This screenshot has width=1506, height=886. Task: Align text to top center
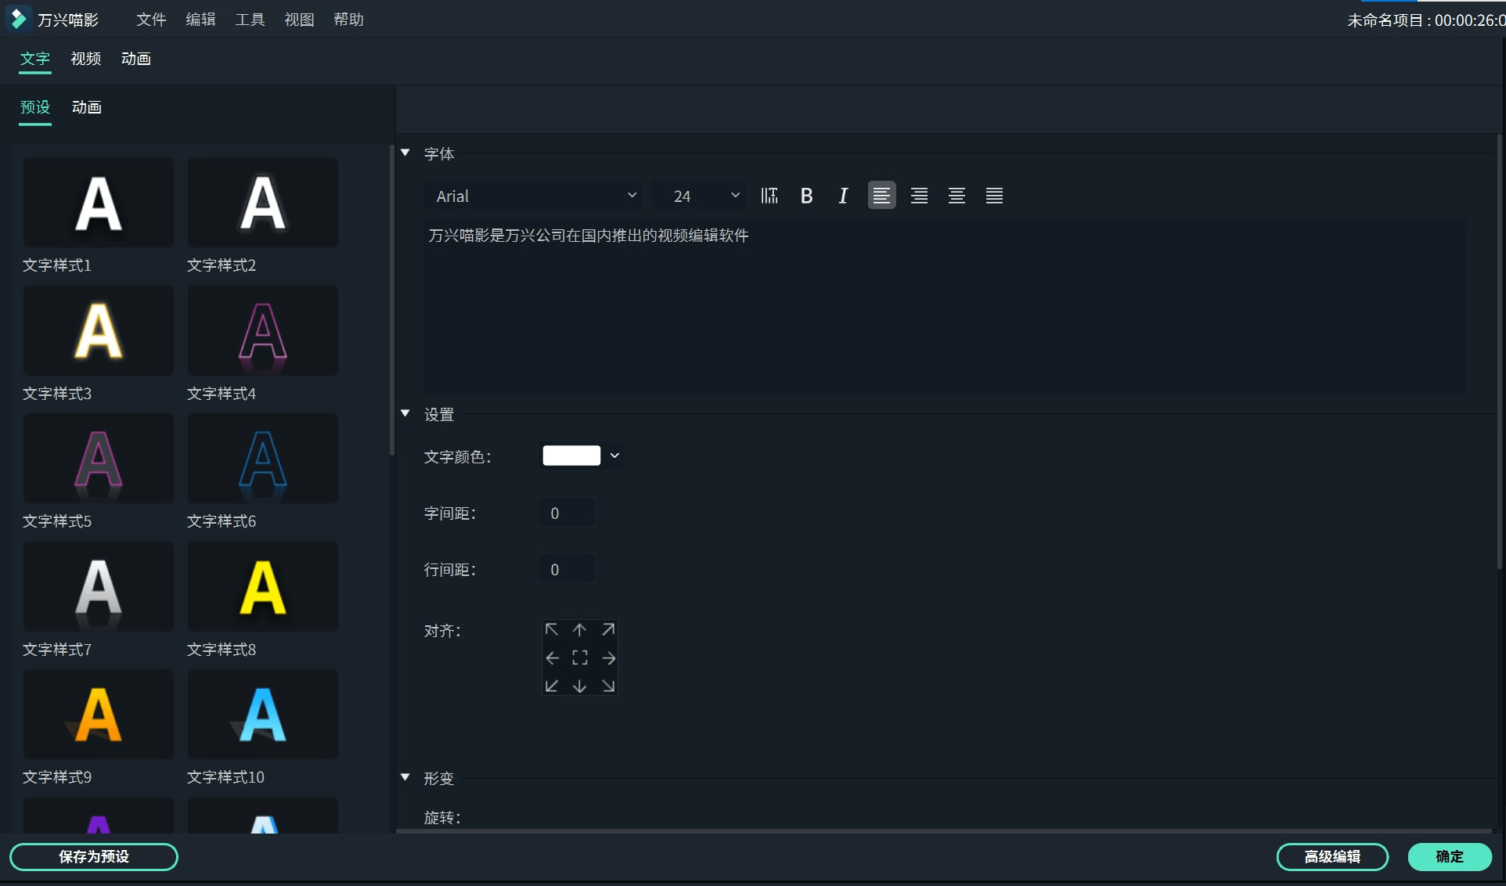click(579, 630)
